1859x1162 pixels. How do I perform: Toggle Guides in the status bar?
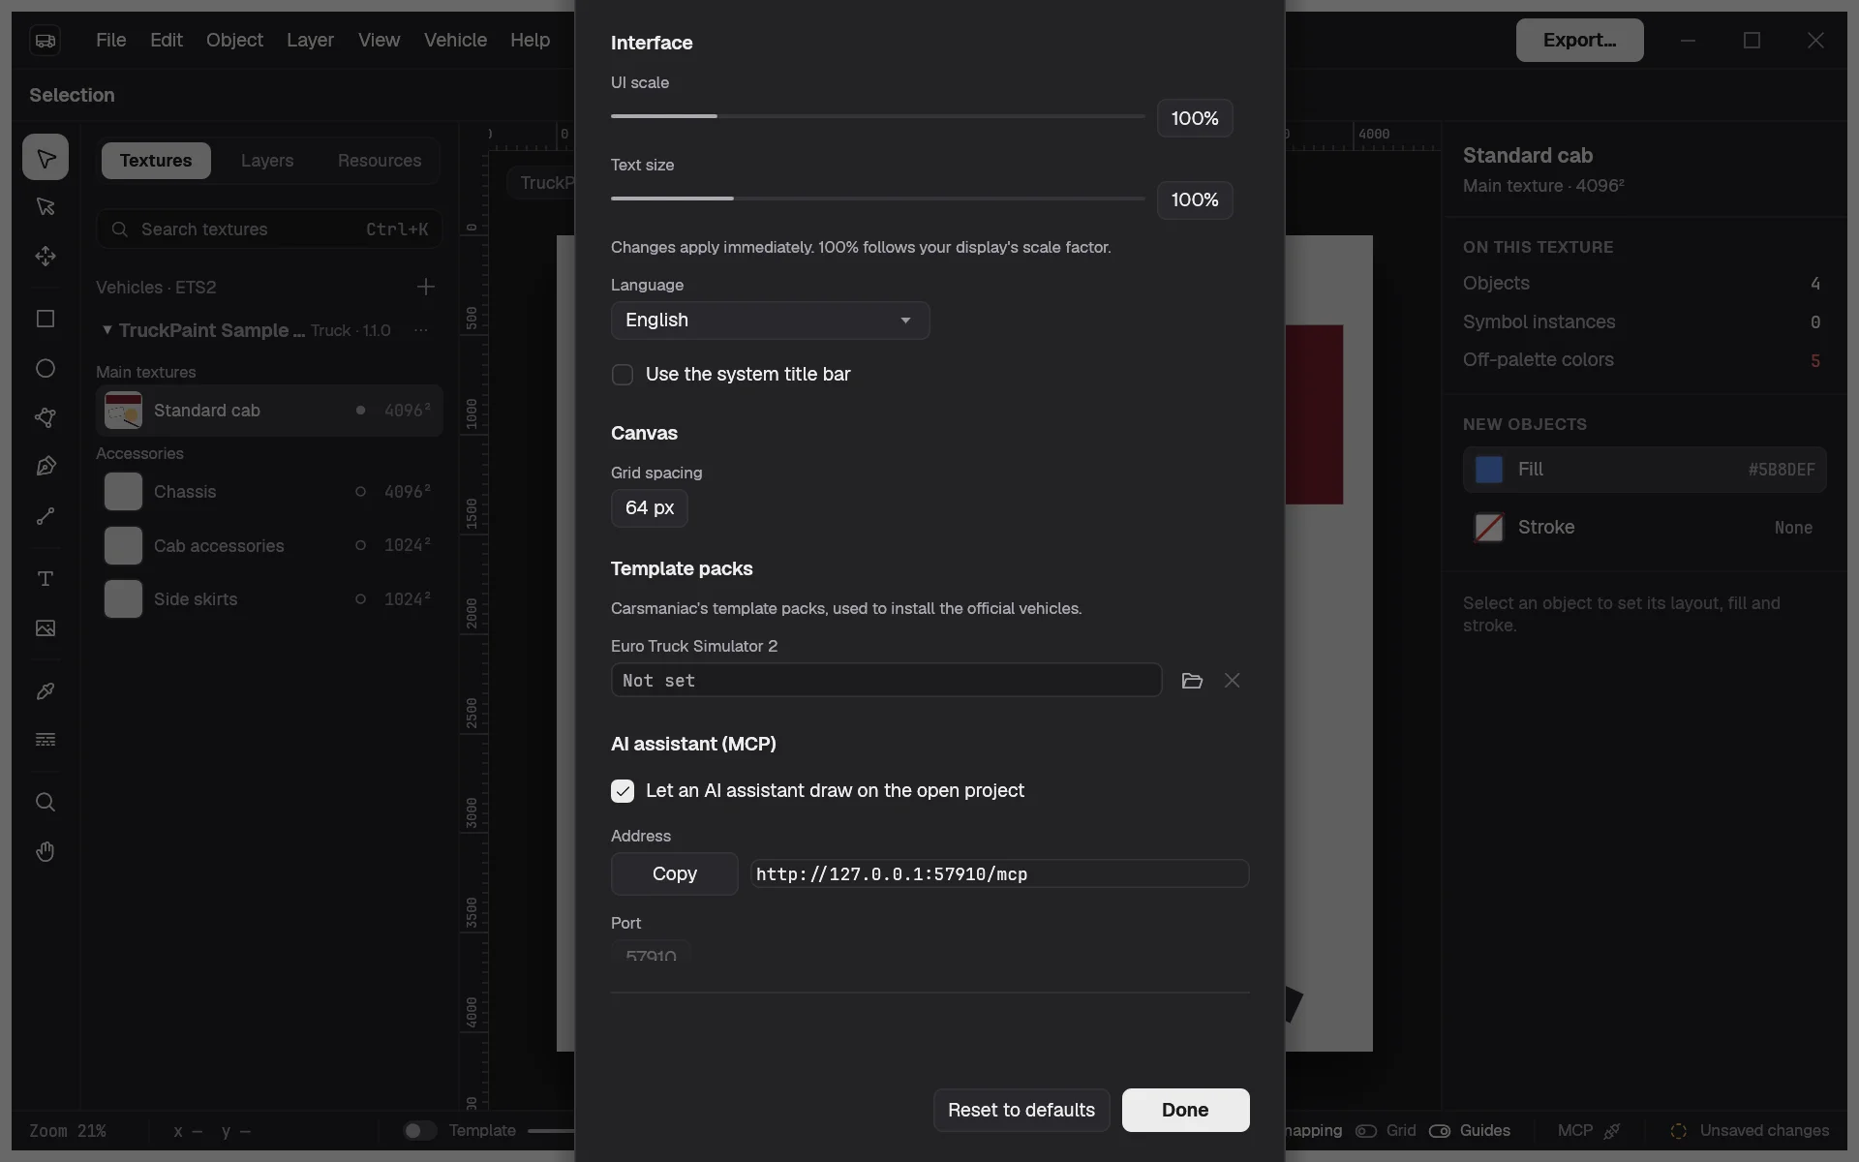pyautogui.click(x=1440, y=1131)
